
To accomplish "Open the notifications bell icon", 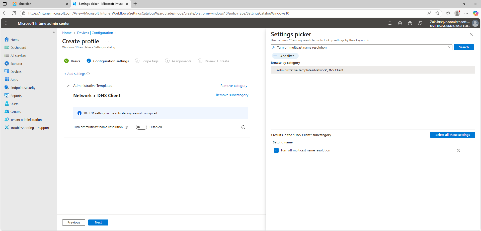I will click(390, 23).
